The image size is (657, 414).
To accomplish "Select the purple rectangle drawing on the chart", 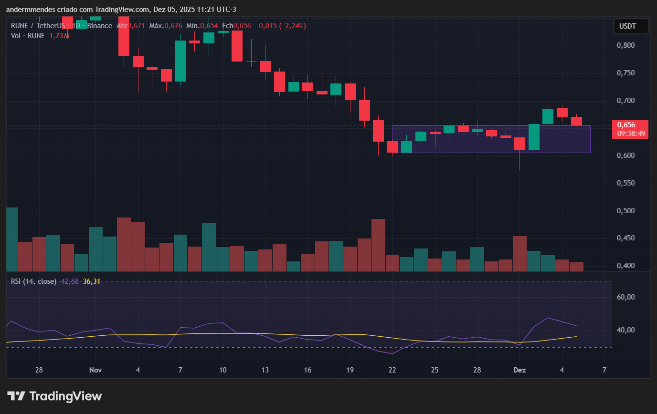I will (x=492, y=139).
